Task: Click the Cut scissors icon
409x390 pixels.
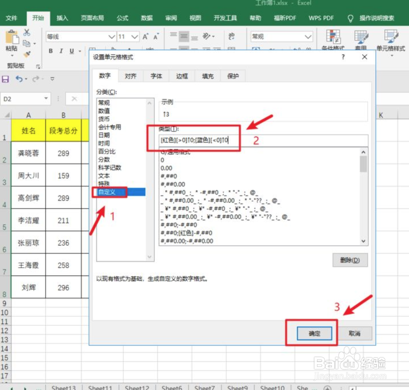Action: [27, 32]
